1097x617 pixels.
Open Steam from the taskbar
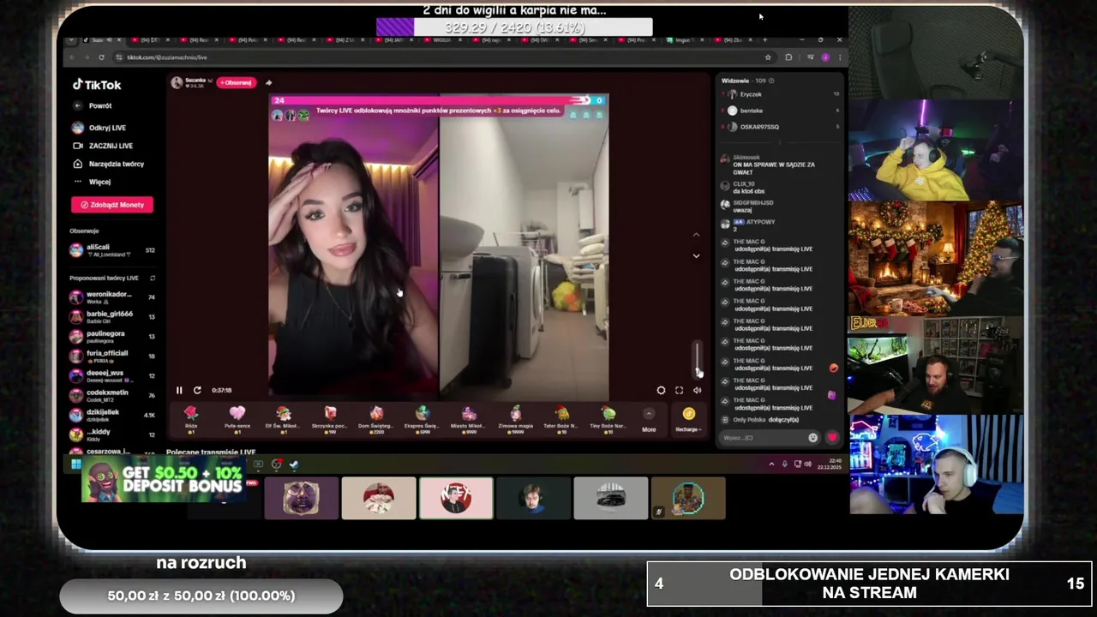click(x=294, y=464)
